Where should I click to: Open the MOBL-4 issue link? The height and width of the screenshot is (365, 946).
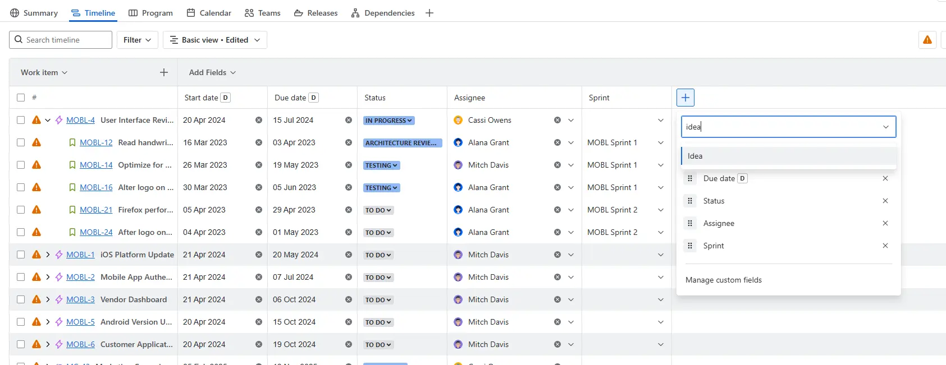click(x=80, y=120)
